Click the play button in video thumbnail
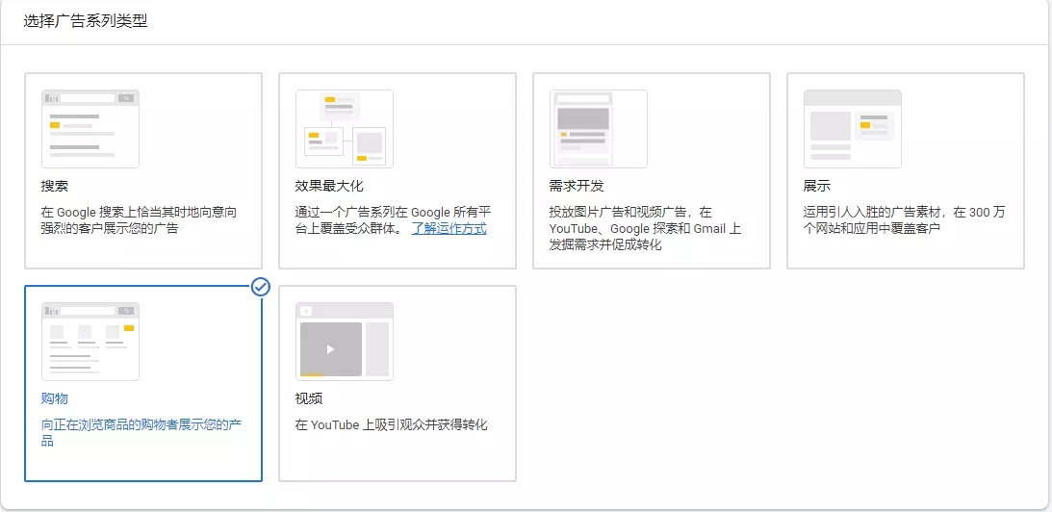Image resolution: width=1052 pixels, height=512 pixels. point(330,349)
